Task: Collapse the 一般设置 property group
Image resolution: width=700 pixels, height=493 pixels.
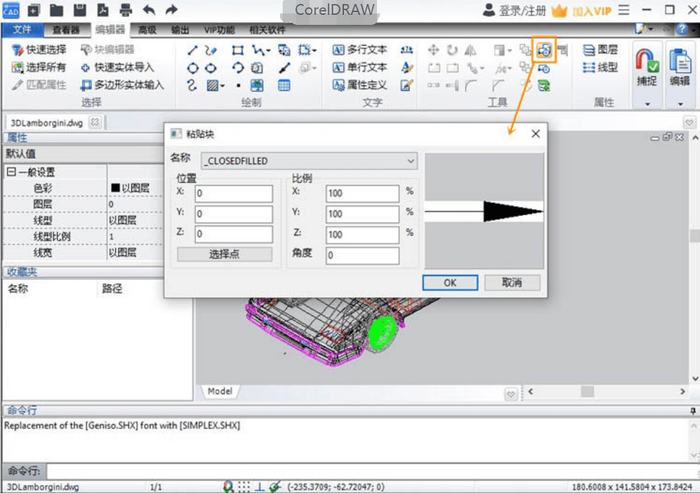Action: point(11,172)
